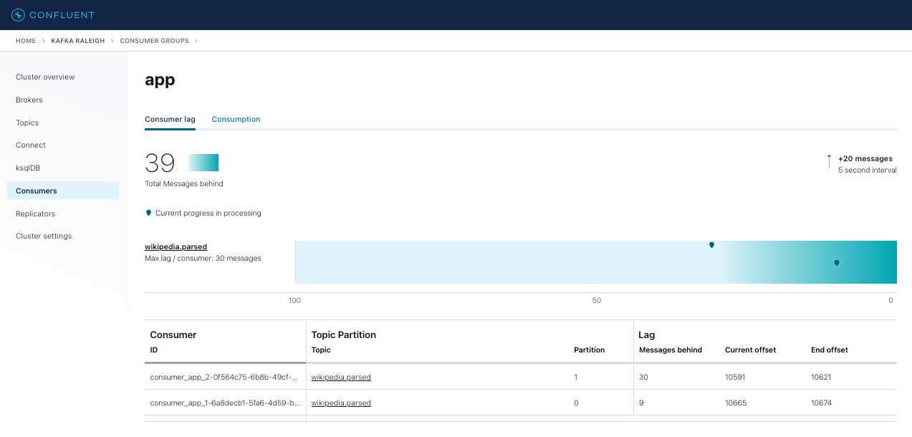Image resolution: width=912 pixels, height=437 pixels.
Task: Click the legend pin for current progress
Action: pos(148,213)
